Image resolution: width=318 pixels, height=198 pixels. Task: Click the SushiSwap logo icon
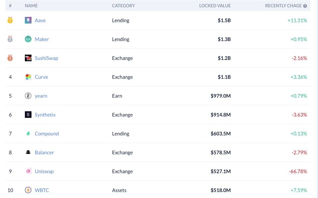[28, 58]
